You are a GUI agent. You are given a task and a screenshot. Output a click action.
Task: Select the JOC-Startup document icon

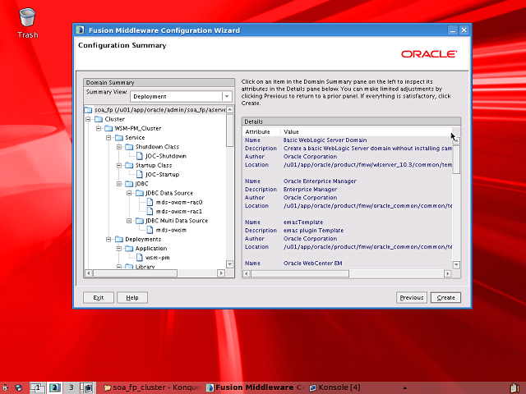(x=139, y=175)
